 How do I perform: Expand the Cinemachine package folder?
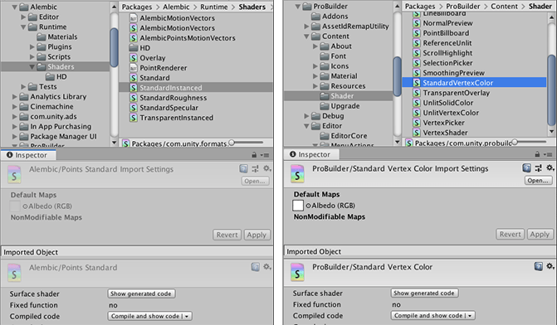pyautogui.click(x=15, y=106)
